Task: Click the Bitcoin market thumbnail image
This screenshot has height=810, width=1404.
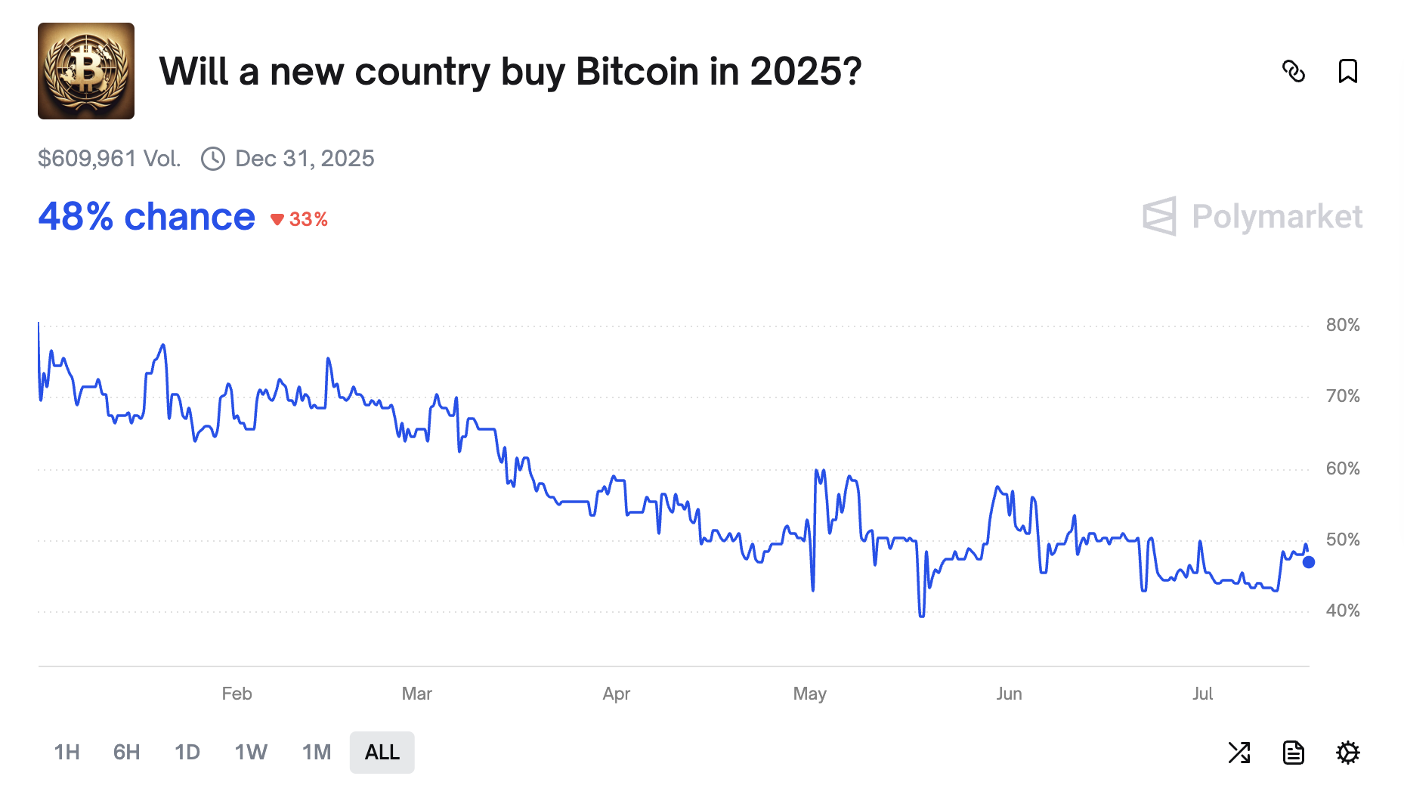Action: point(86,71)
